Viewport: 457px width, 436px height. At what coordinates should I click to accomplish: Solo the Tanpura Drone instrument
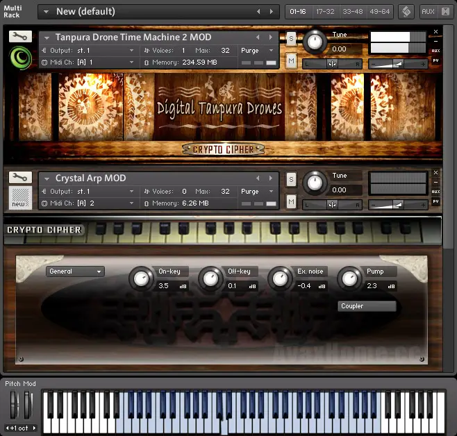[x=291, y=38]
